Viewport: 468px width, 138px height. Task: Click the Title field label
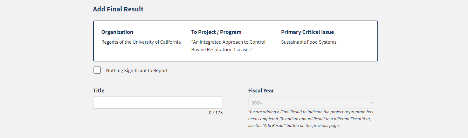[99, 91]
